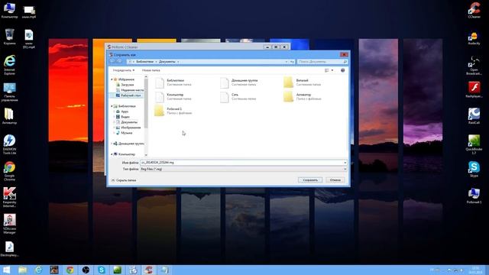Select the Компьютер system folder item
The width and height of the screenshot is (489, 275).
[173, 97]
